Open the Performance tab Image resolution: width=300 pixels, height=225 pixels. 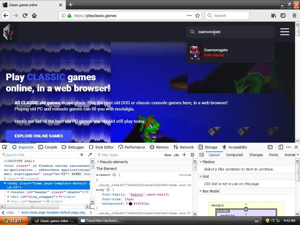tap(132, 147)
